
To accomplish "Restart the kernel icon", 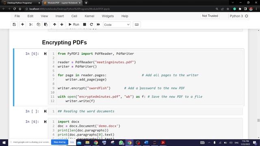I will pos(91,24).
